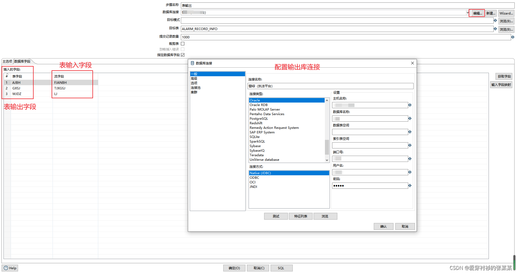
Task: Click the 表字段 column header
Action: pos(31,77)
